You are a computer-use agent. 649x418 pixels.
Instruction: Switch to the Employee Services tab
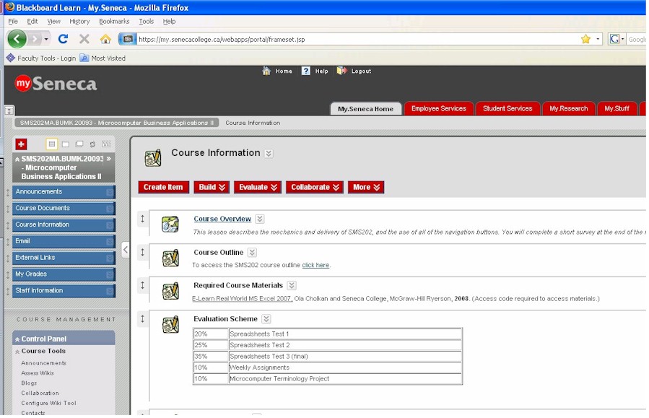point(438,108)
